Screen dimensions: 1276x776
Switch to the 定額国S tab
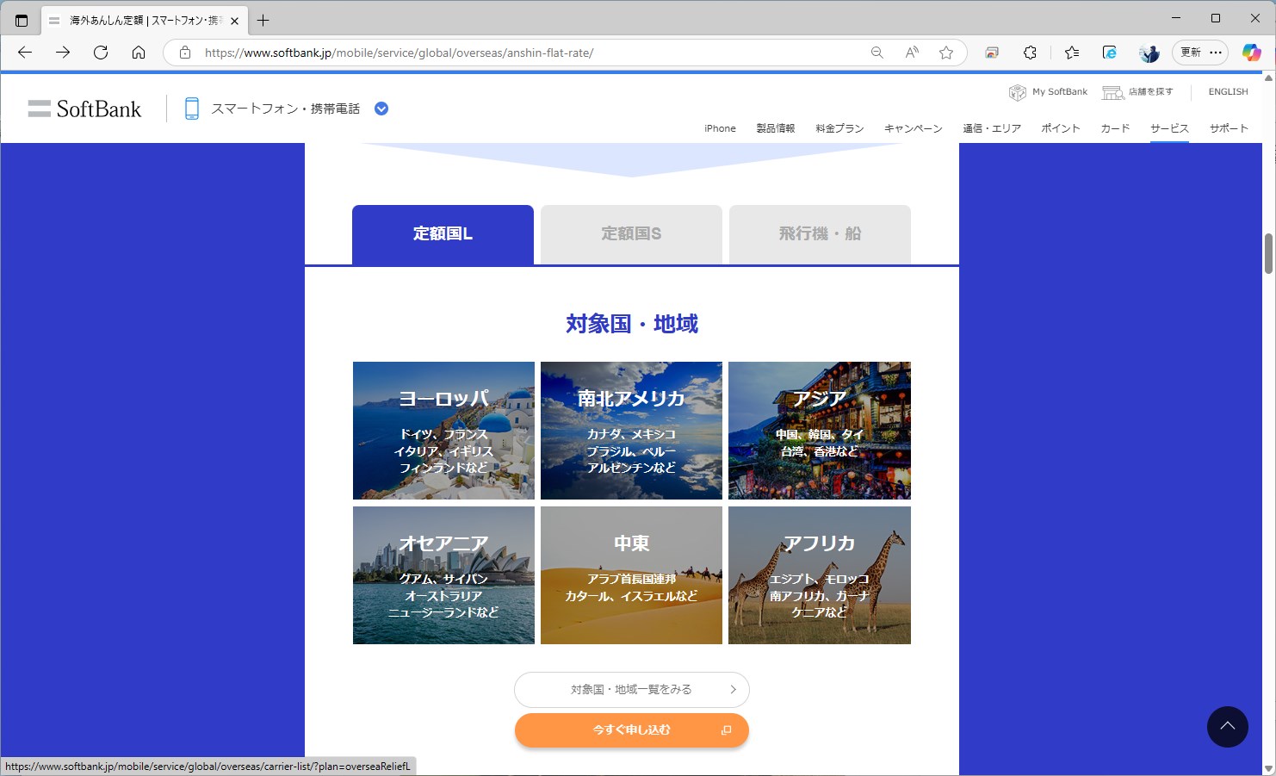click(630, 233)
